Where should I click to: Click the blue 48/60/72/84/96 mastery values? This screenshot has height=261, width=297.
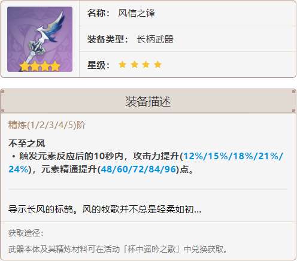coord(138,169)
